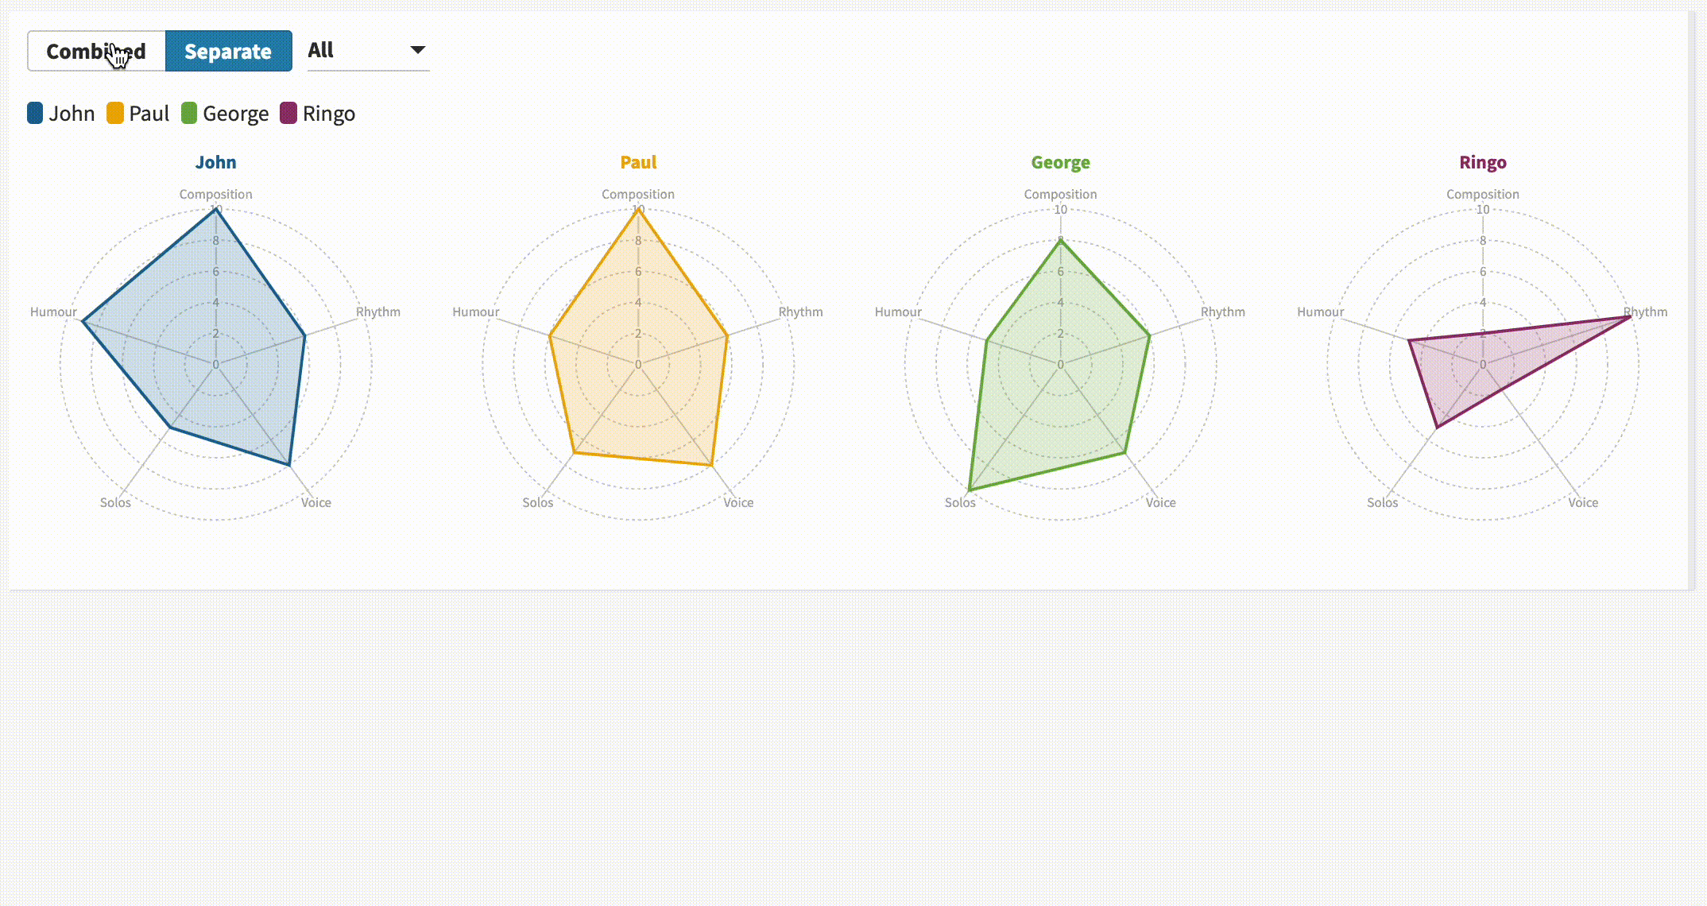Toggle the John legend label

click(72, 114)
